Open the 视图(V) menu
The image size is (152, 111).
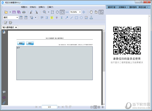[x=24, y=7]
